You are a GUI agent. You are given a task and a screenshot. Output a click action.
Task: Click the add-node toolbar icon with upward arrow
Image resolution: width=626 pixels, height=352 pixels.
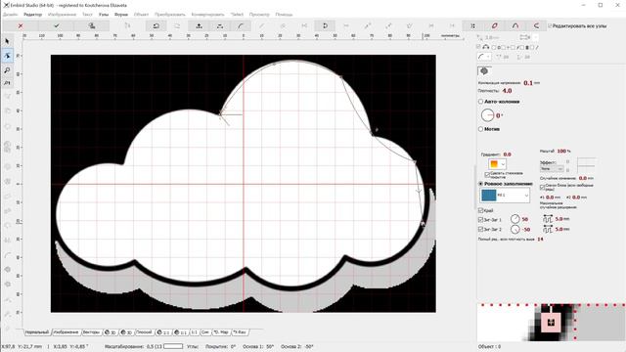pyautogui.click(x=199, y=26)
